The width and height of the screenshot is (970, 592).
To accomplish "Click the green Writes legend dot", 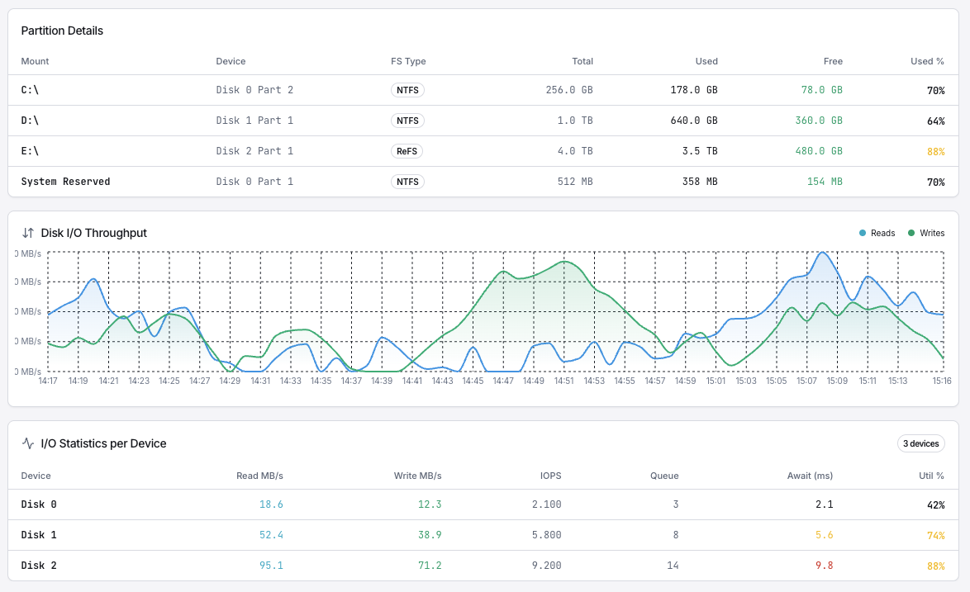I will 913,233.
